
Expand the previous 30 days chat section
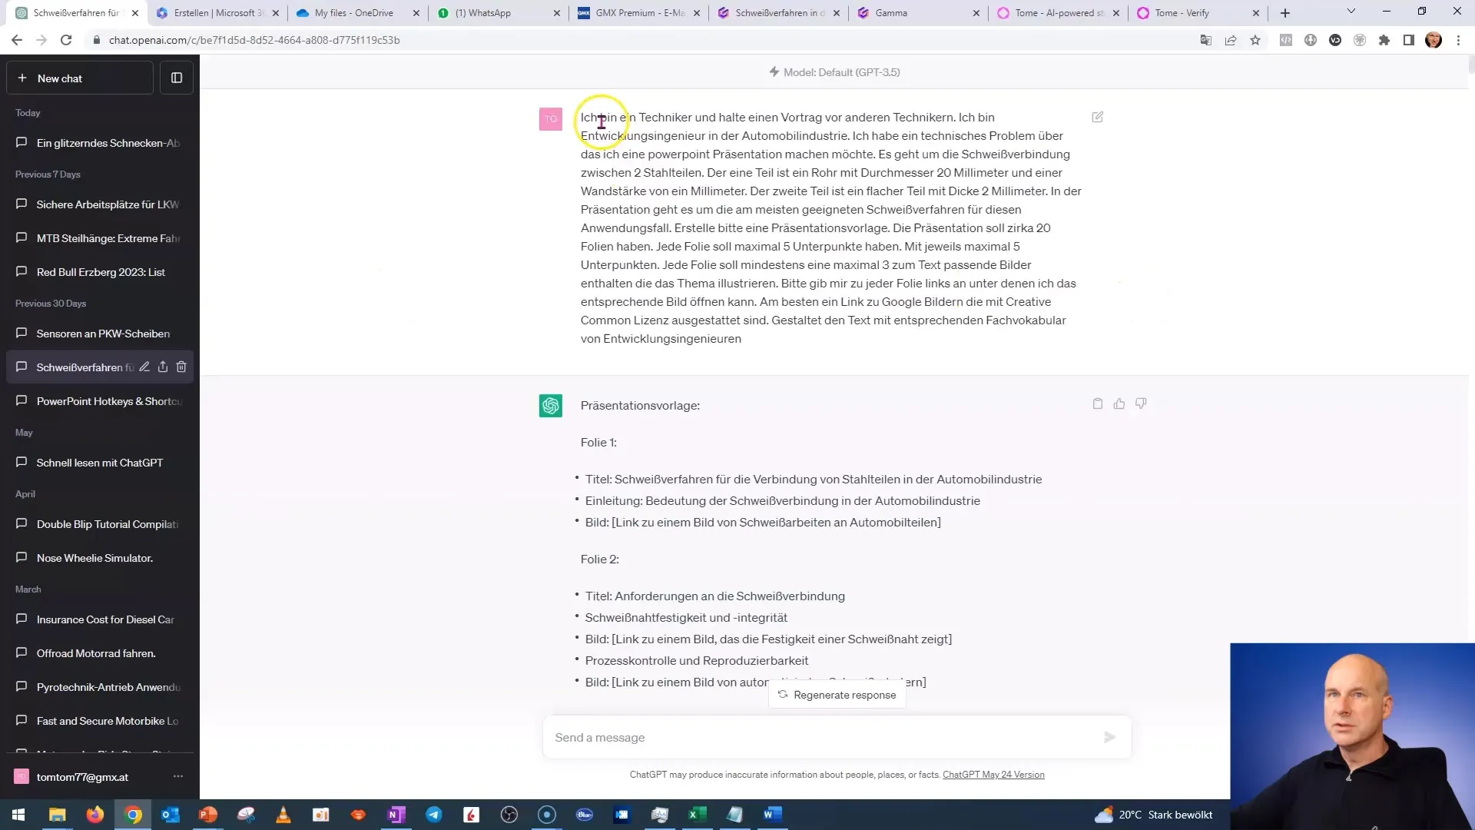pos(51,303)
